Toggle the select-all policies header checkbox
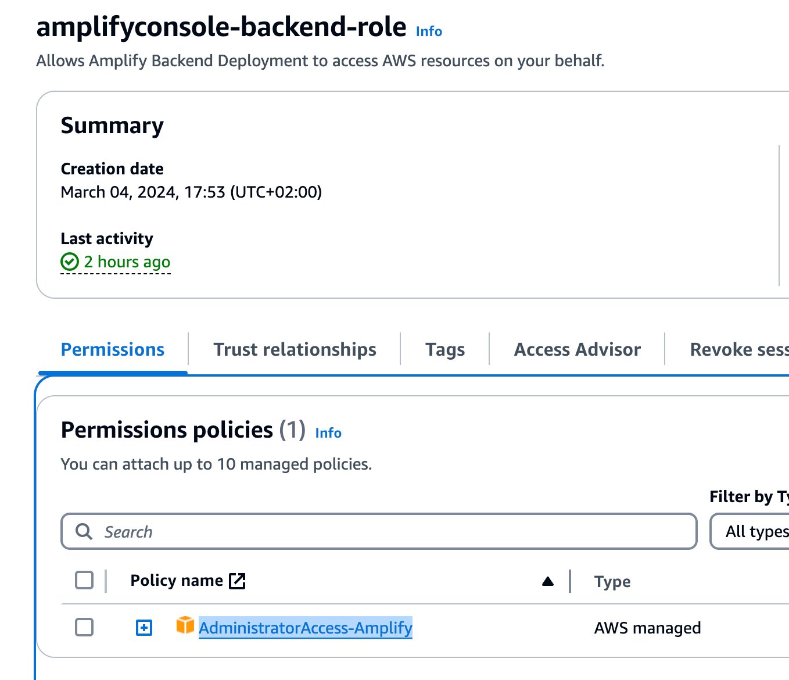This screenshot has width=789, height=680. 84,580
